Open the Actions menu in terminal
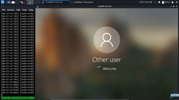 (11, 10)
